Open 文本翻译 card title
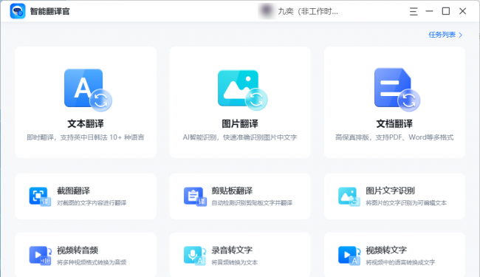The height and width of the screenshot is (277, 480). click(86, 123)
